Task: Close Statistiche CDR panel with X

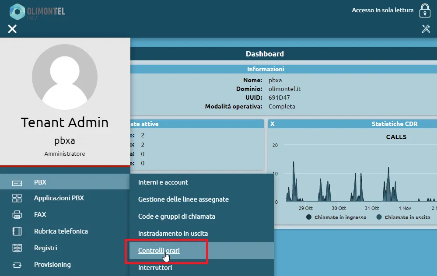Action: (273, 124)
